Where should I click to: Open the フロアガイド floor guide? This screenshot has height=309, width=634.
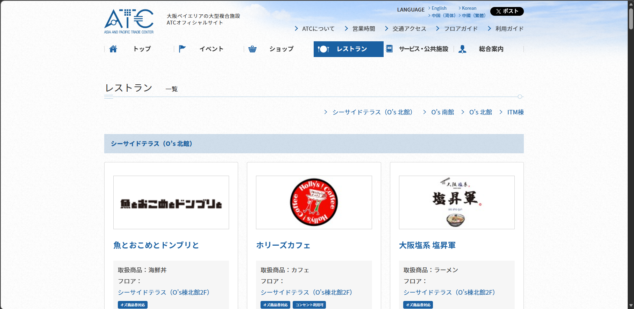pyautogui.click(x=461, y=29)
